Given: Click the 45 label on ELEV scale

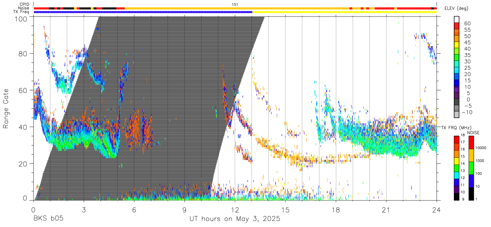Looking at the screenshot, I should tap(467, 42).
